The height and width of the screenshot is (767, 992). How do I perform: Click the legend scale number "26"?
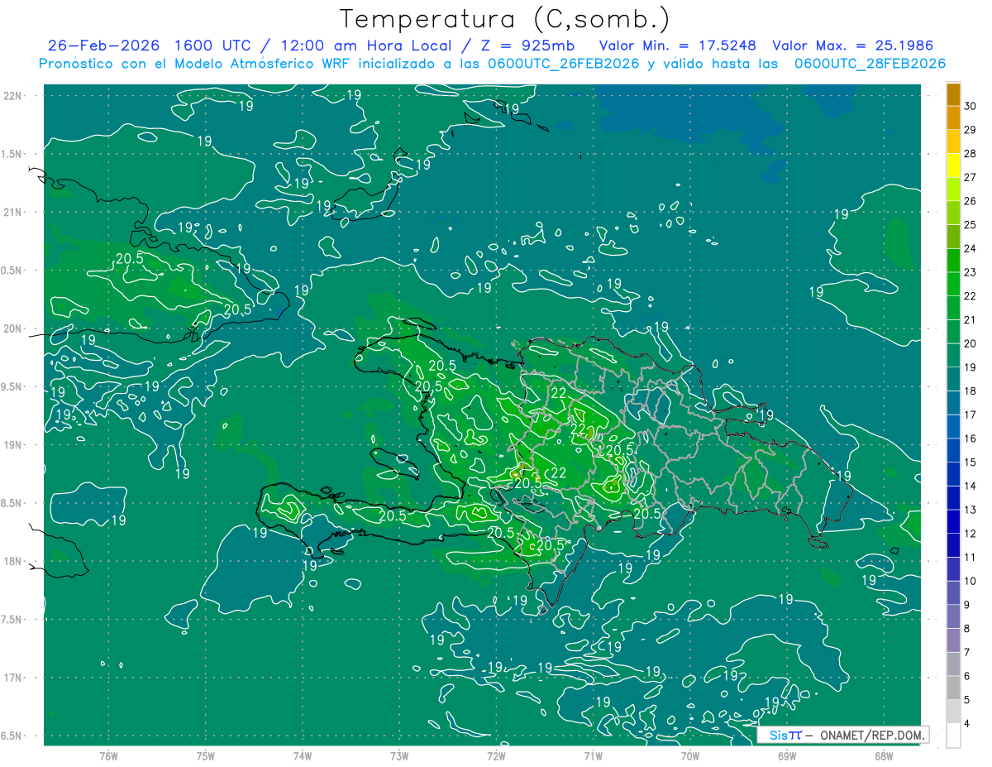pyautogui.click(x=971, y=201)
